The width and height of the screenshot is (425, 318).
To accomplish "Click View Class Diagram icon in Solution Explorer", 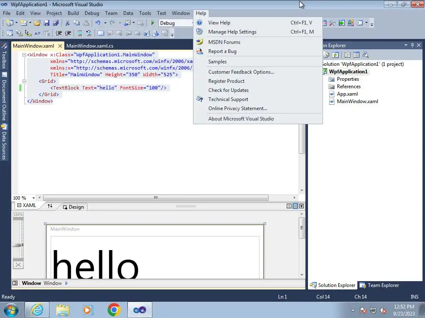I will [x=365, y=55].
